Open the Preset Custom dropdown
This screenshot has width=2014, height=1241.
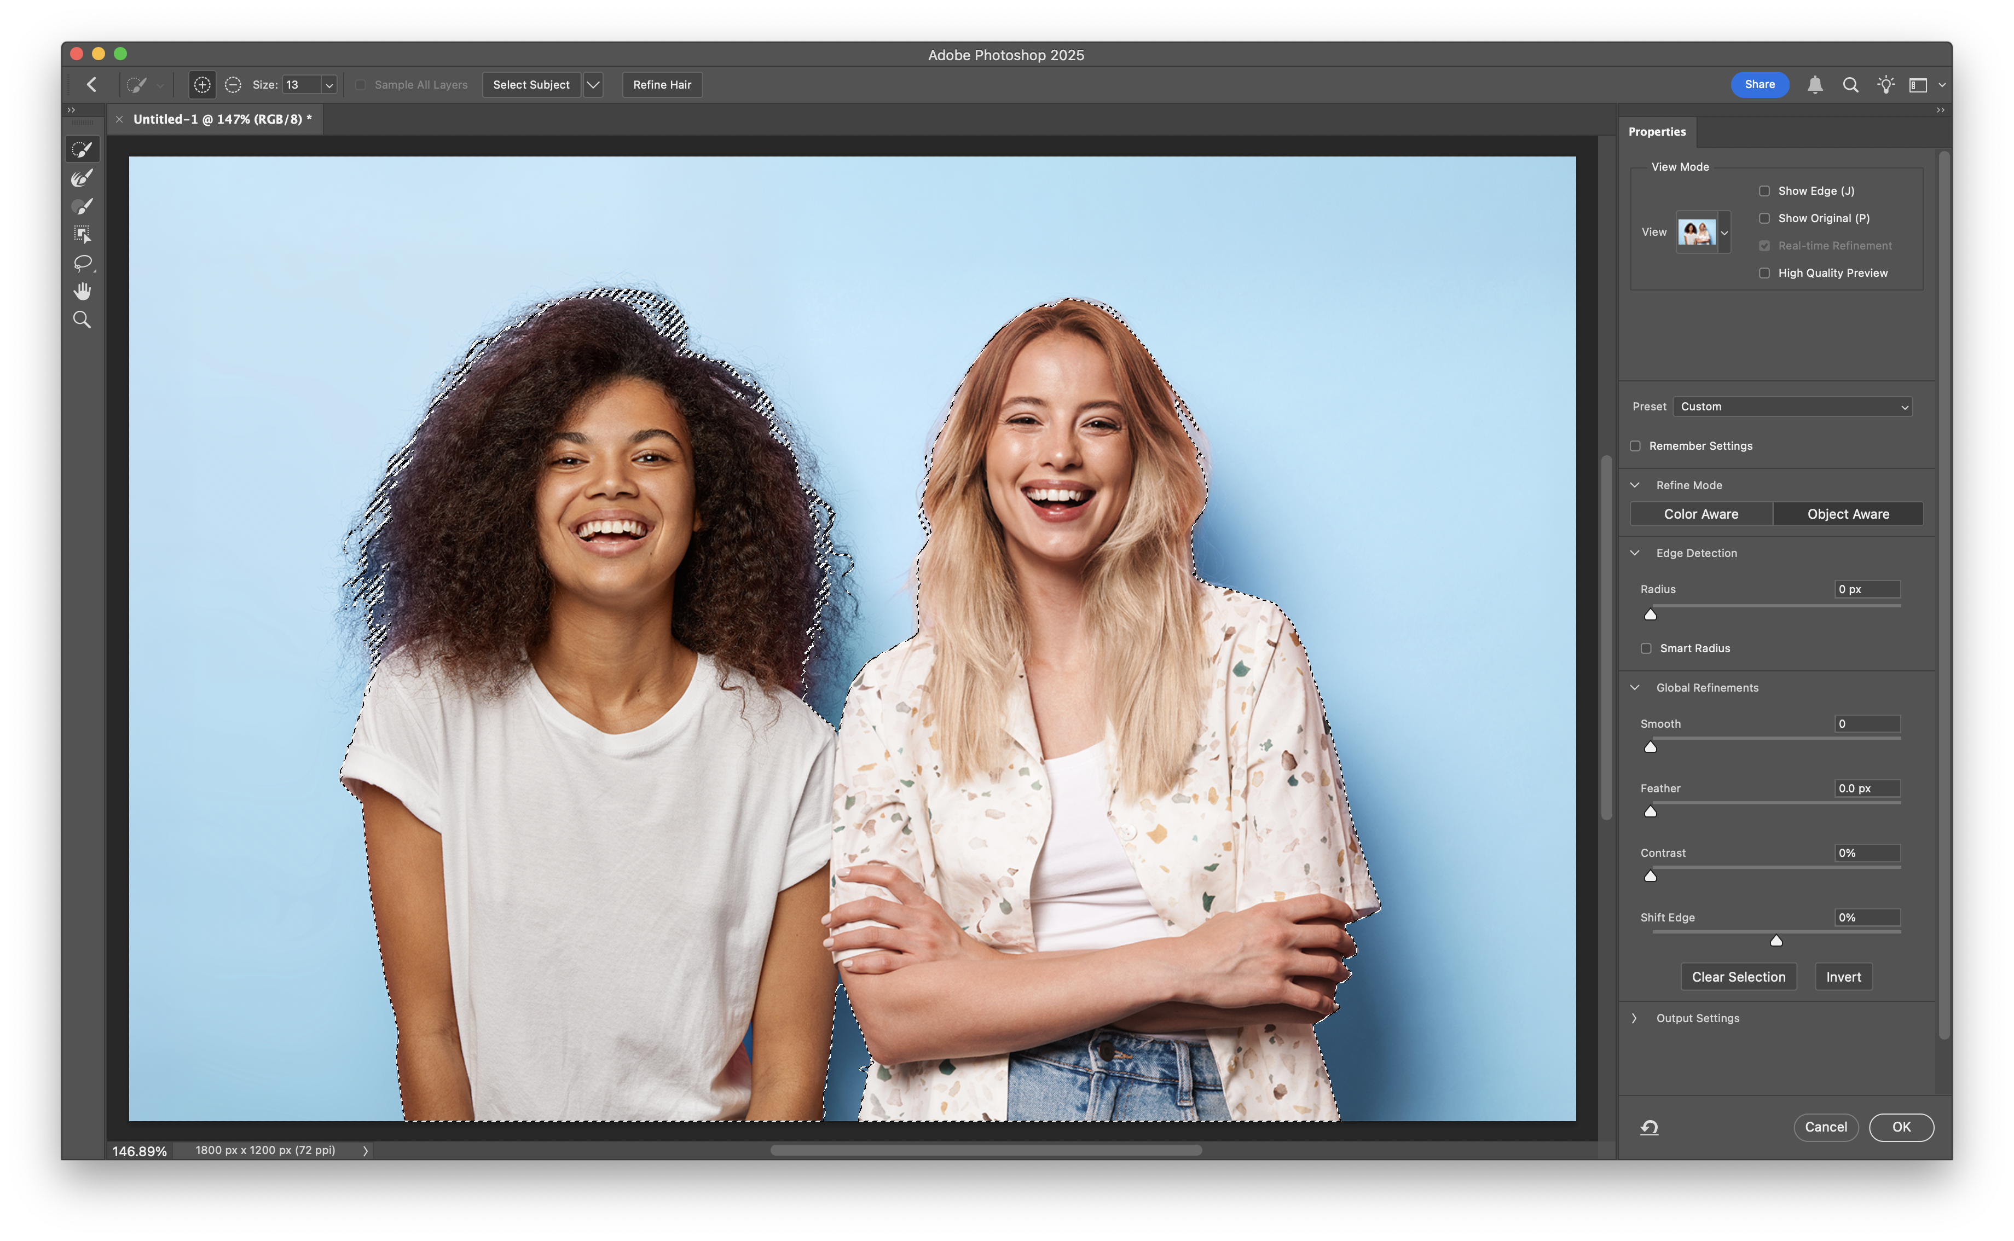click(x=1792, y=406)
